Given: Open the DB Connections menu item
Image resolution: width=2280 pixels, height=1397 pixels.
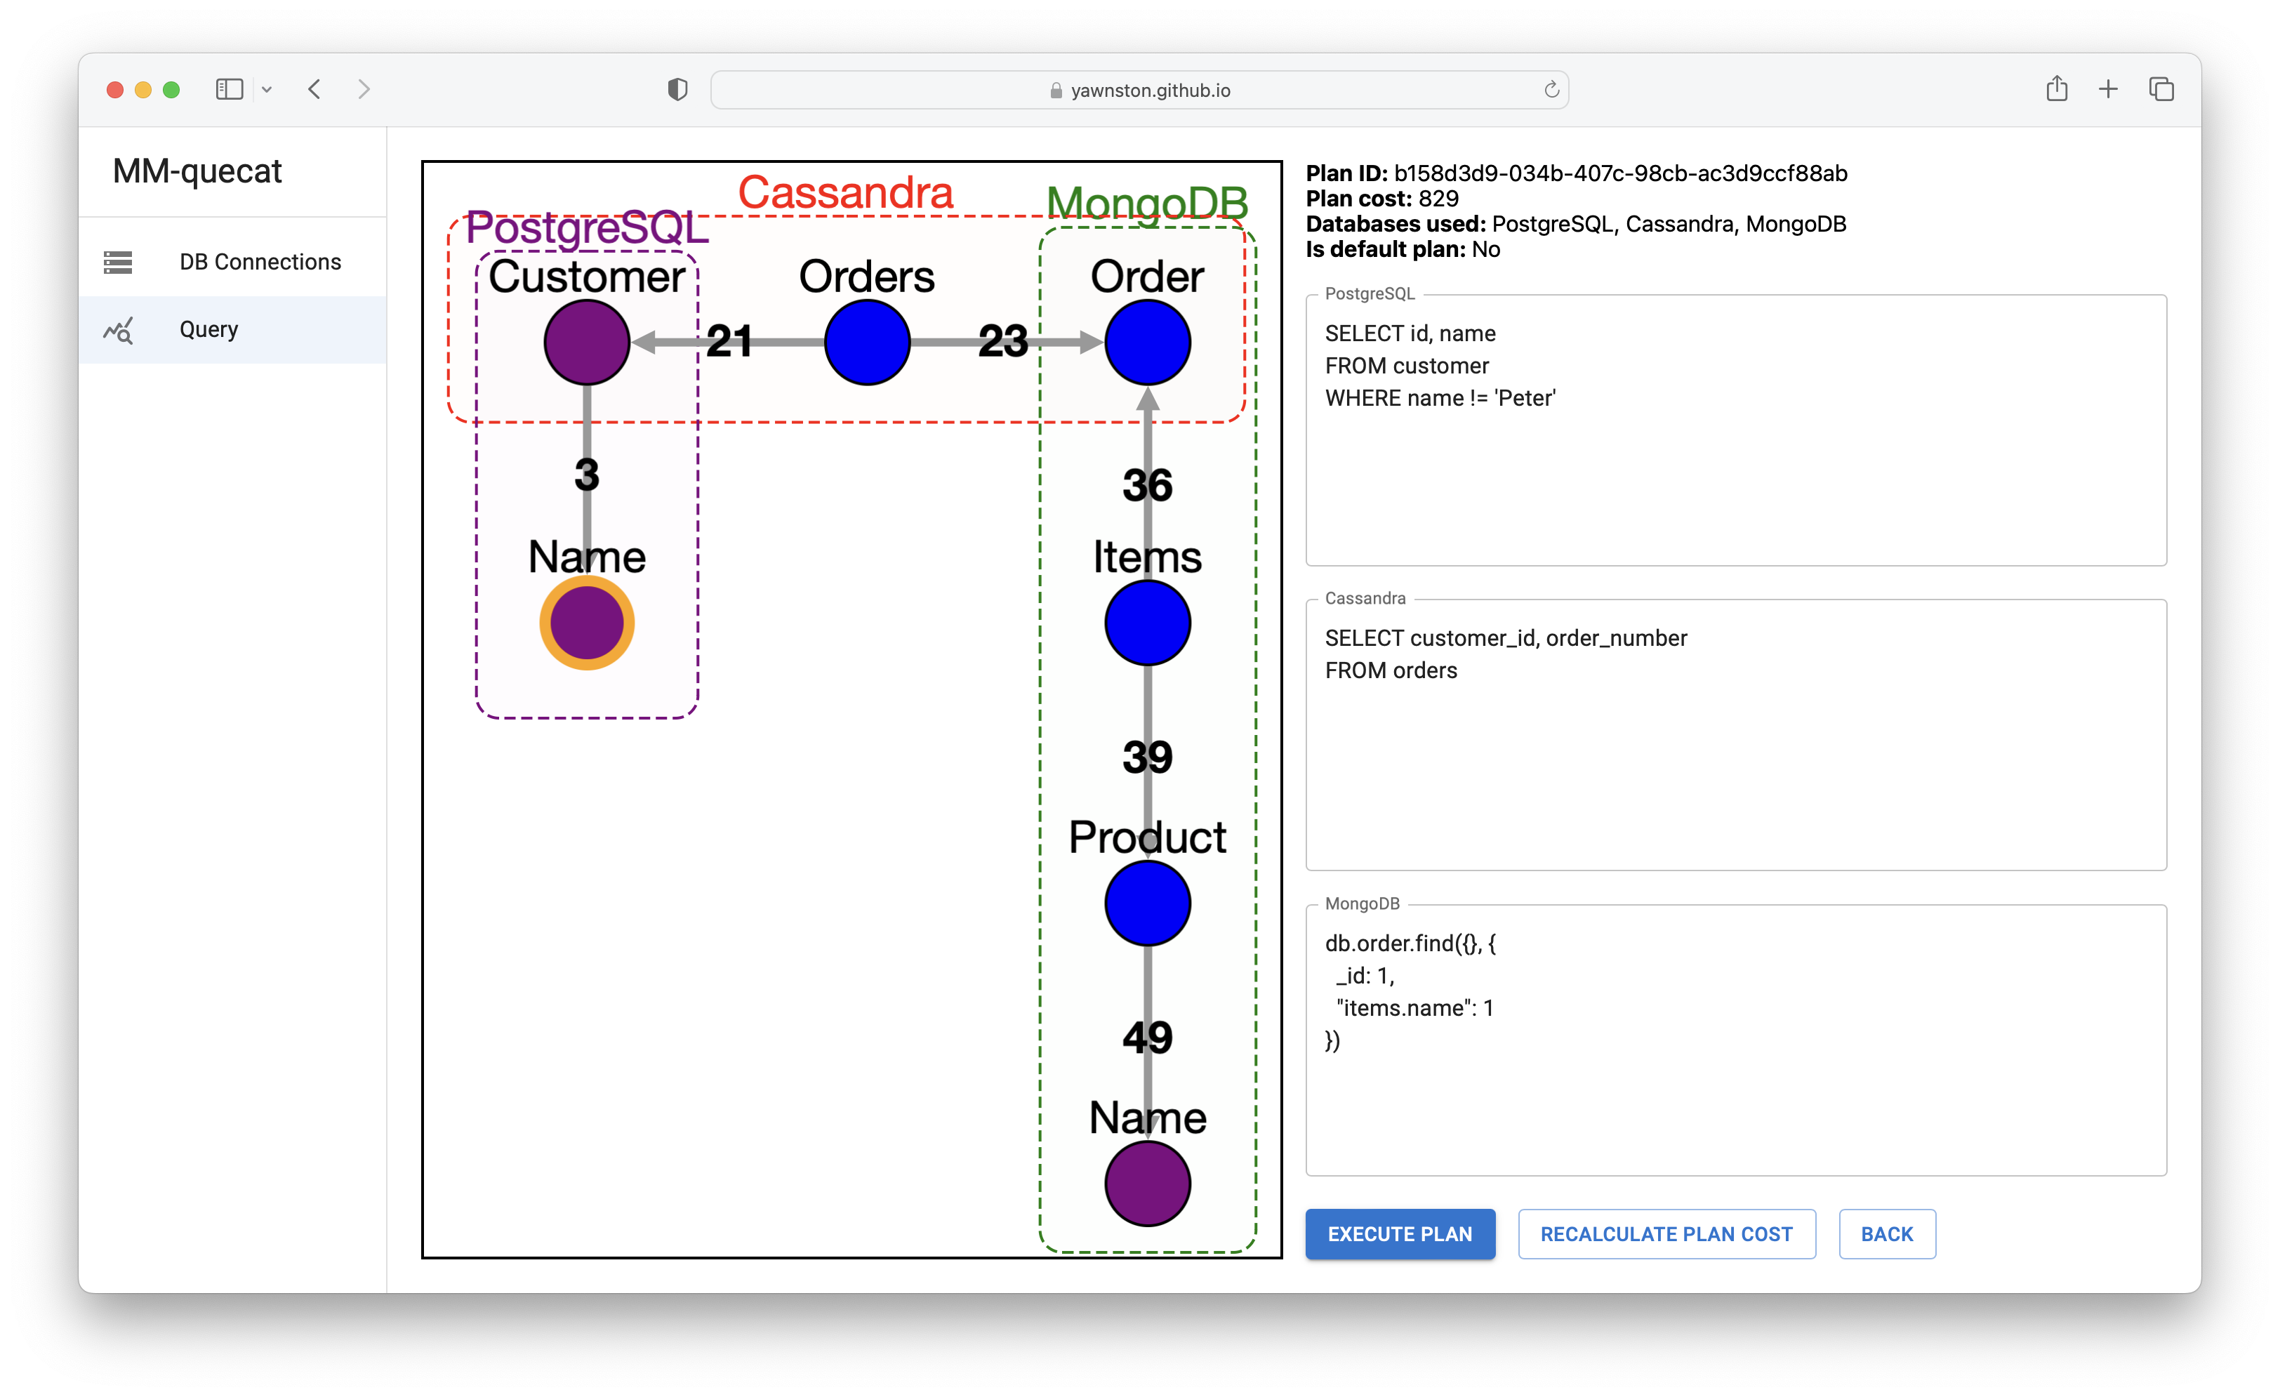Looking at the screenshot, I should tap(232, 262).
